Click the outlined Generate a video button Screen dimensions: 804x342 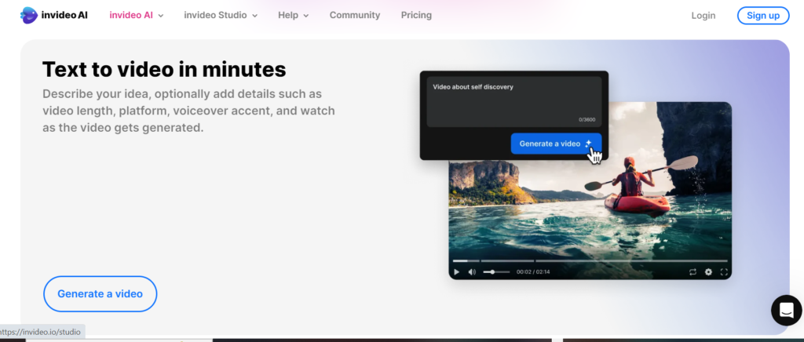click(100, 294)
